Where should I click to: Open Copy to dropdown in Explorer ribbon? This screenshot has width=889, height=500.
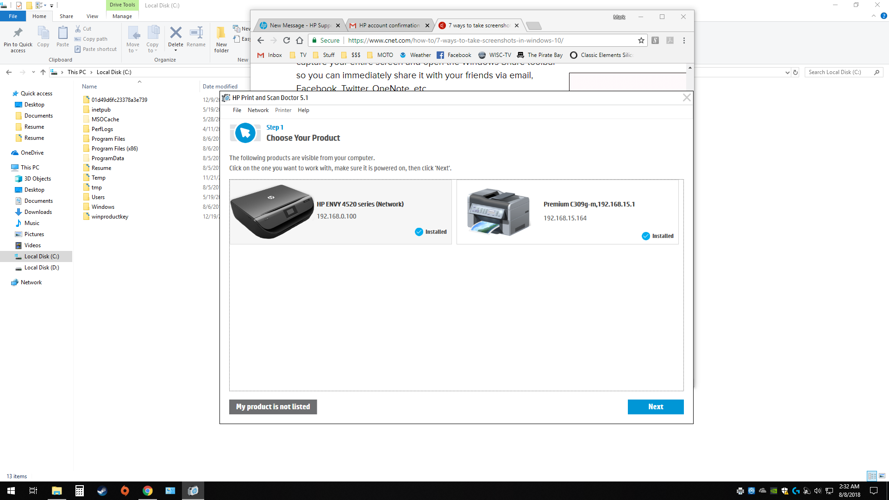tap(152, 40)
